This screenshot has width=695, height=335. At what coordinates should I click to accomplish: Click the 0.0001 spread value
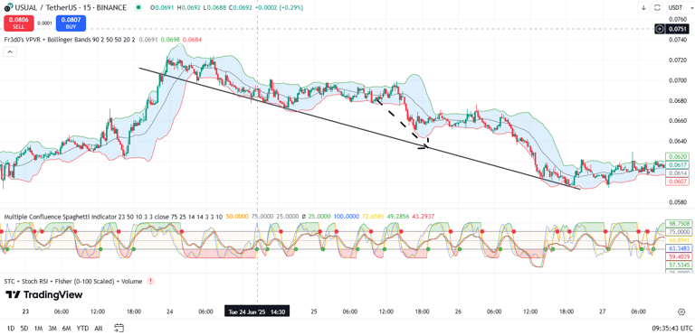point(44,23)
